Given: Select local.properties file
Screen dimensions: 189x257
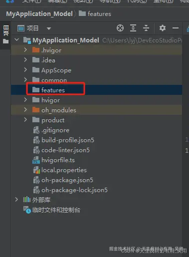Looking at the screenshot, I should (96, 170).
